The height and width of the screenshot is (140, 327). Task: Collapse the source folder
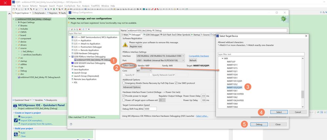(x=16, y=48)
